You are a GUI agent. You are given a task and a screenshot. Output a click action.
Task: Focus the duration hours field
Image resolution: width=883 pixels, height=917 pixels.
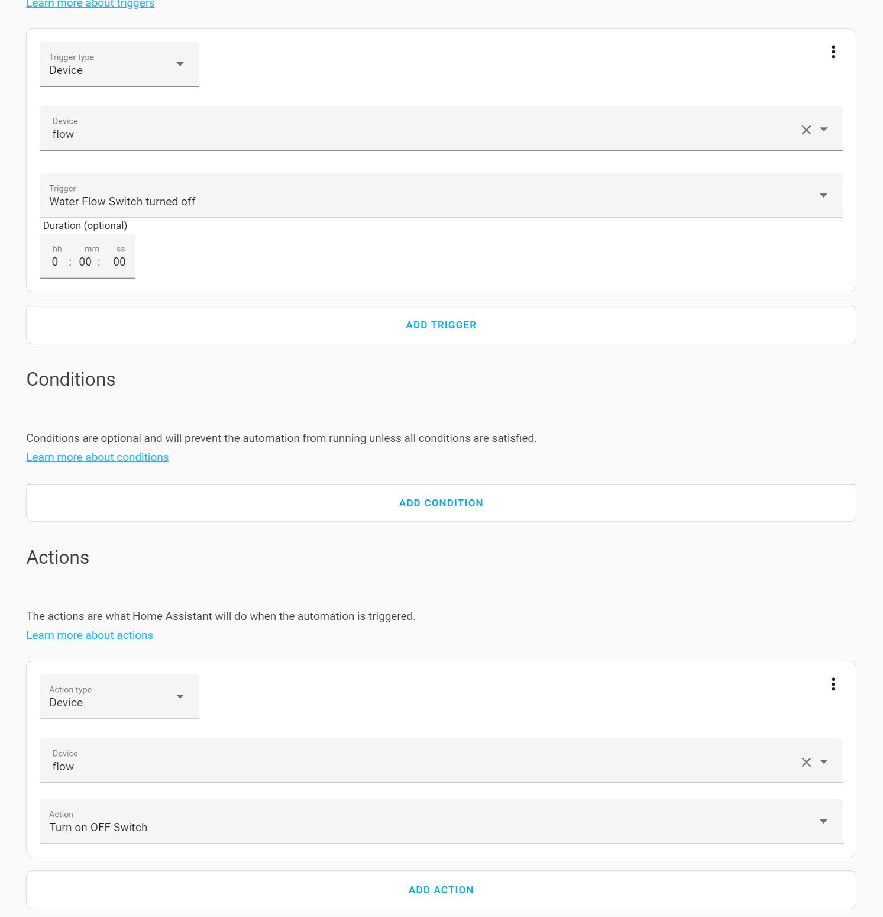click(55, 262)
